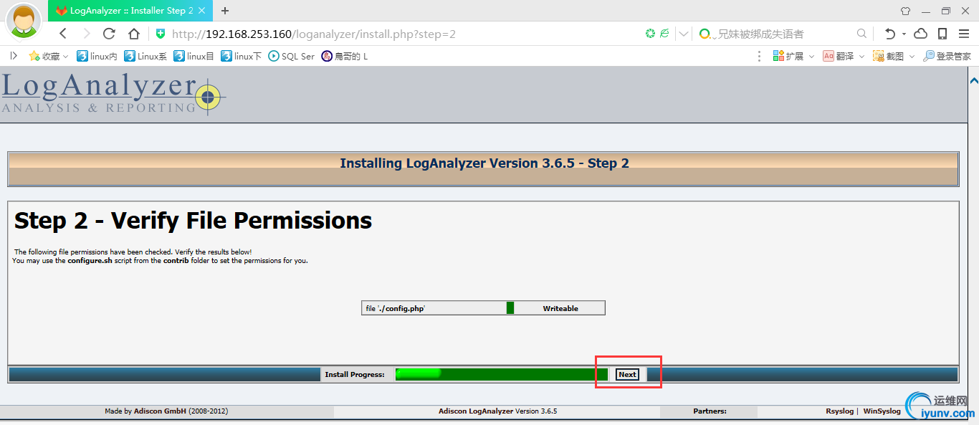This screenshot has height=425, width=979.
Task: Expand the address bar history dropdown
Action: [x=684, y=34]
